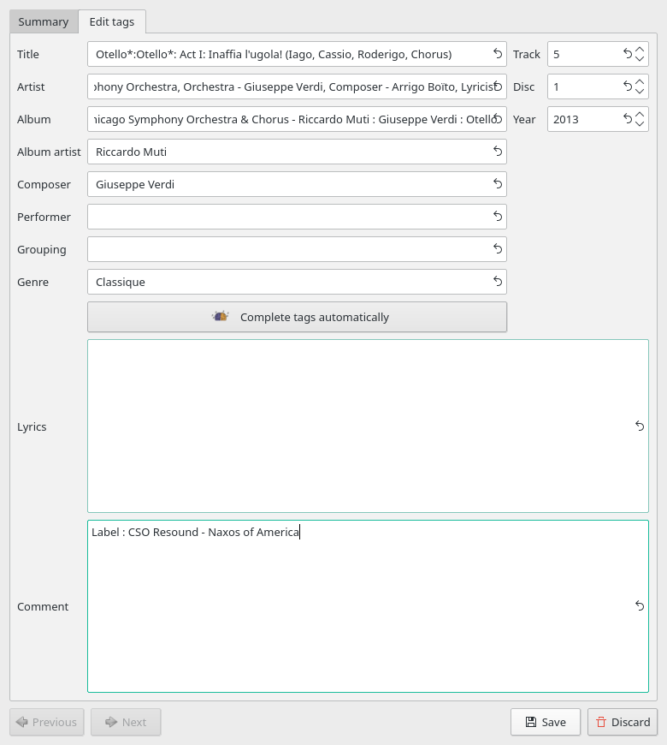Increase the Year value with the up arrow

[x=640, y=114]
